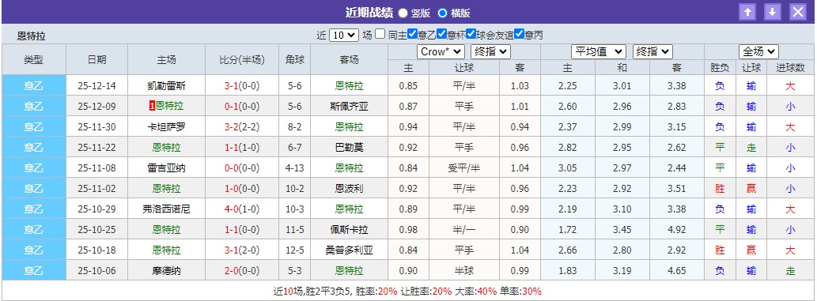Viewport: 817px width, 301px height.
Task: Click the draw odds value 3.45
Action: 622,230
